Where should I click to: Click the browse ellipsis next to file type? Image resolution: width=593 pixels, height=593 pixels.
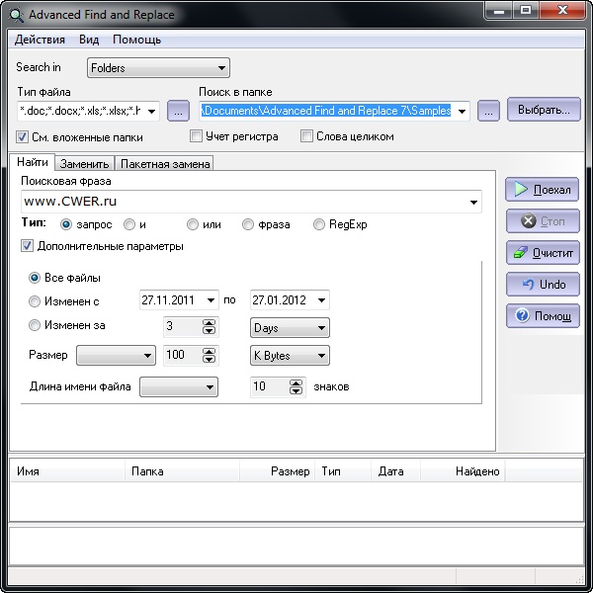click(x=178, y=111)
